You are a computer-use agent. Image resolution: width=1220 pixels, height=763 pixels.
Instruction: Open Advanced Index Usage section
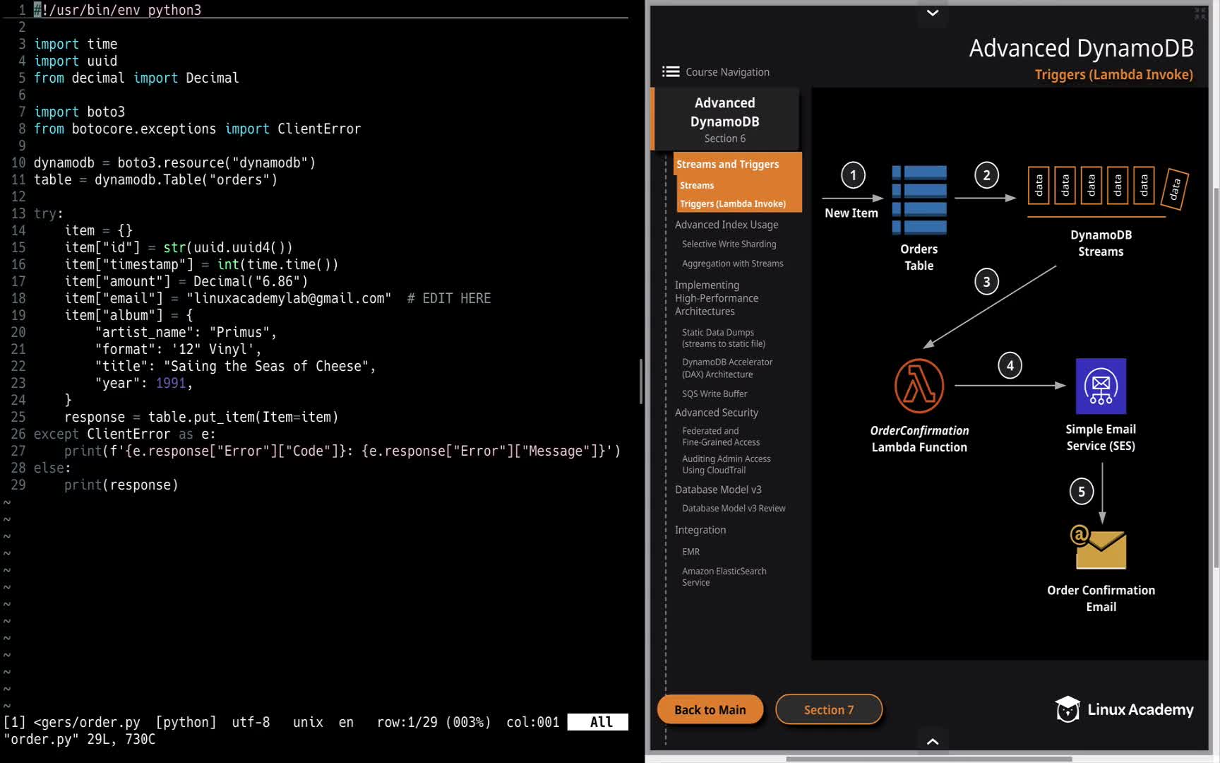click(x=726, y=225)
